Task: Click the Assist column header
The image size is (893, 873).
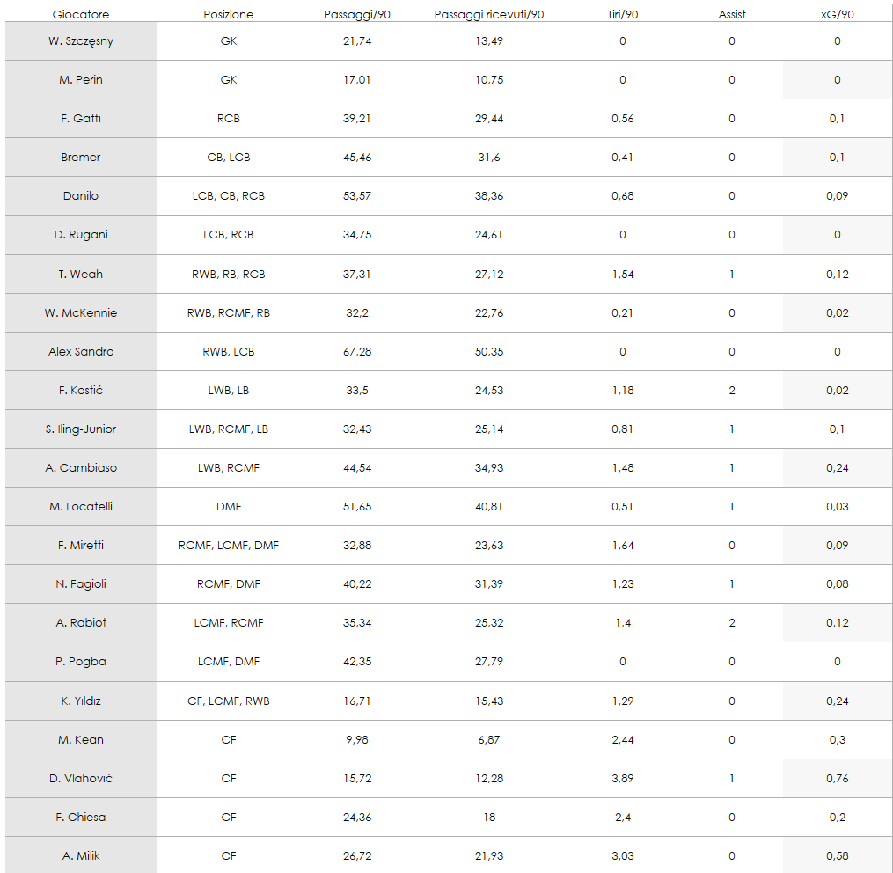Action: pos(732,15)
